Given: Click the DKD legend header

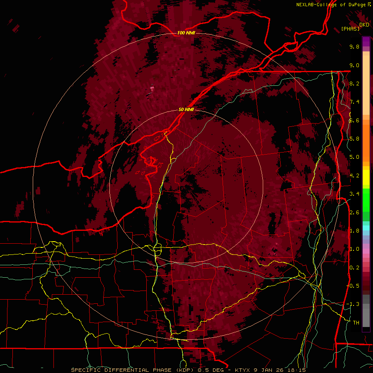Looking at the screenshot, I should pos(364,25).
